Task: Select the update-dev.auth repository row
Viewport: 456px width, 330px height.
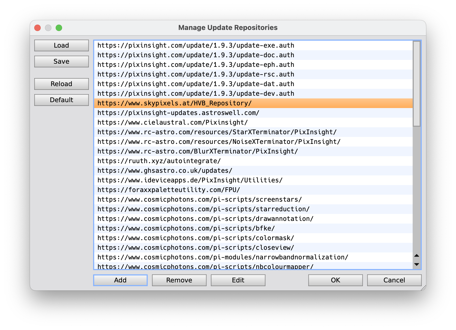Action: tap(253, 94)
